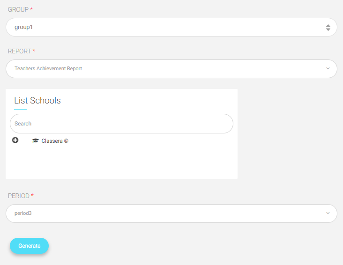Click the red asterisk beside REPORT

tap(34, 51)
